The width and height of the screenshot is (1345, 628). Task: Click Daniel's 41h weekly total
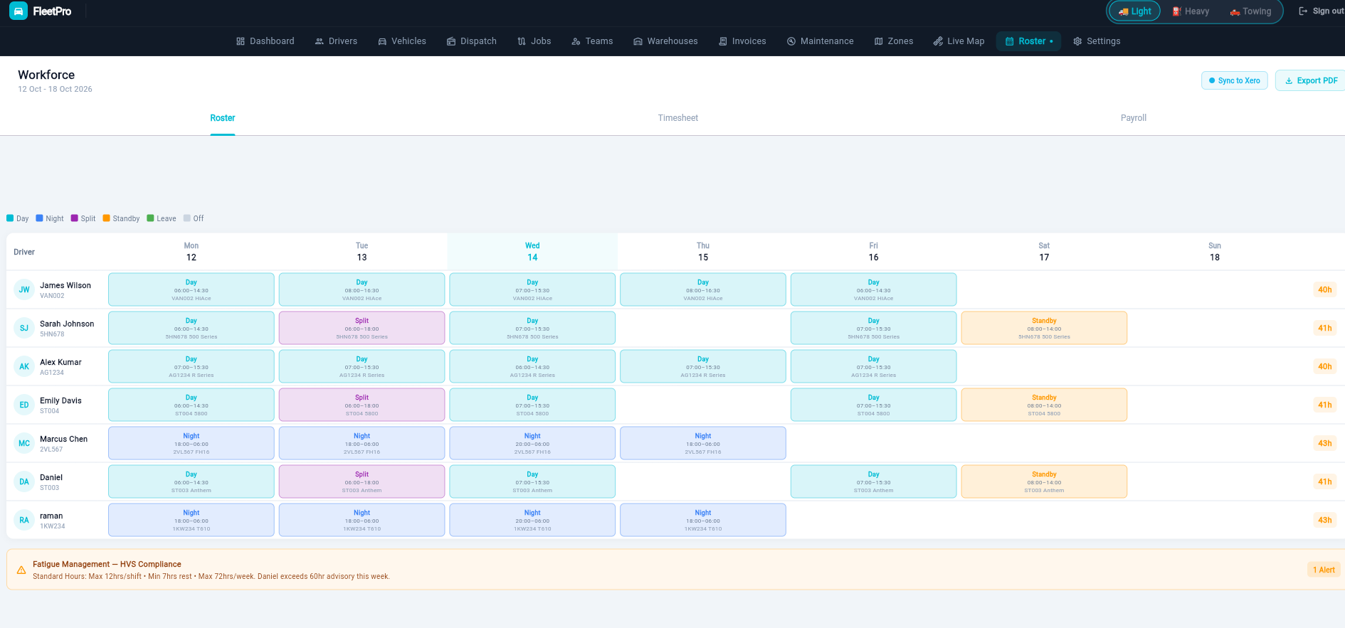click(1324, 481)
